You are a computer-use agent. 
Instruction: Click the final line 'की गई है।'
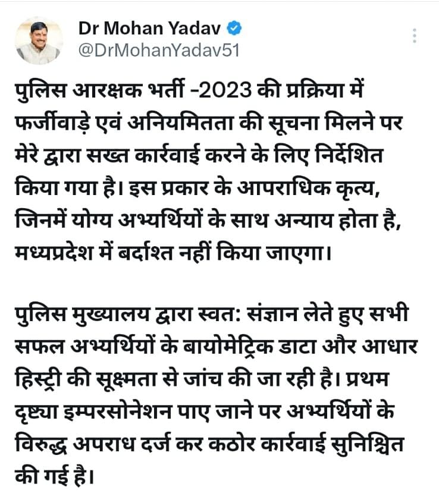[54, 476]
